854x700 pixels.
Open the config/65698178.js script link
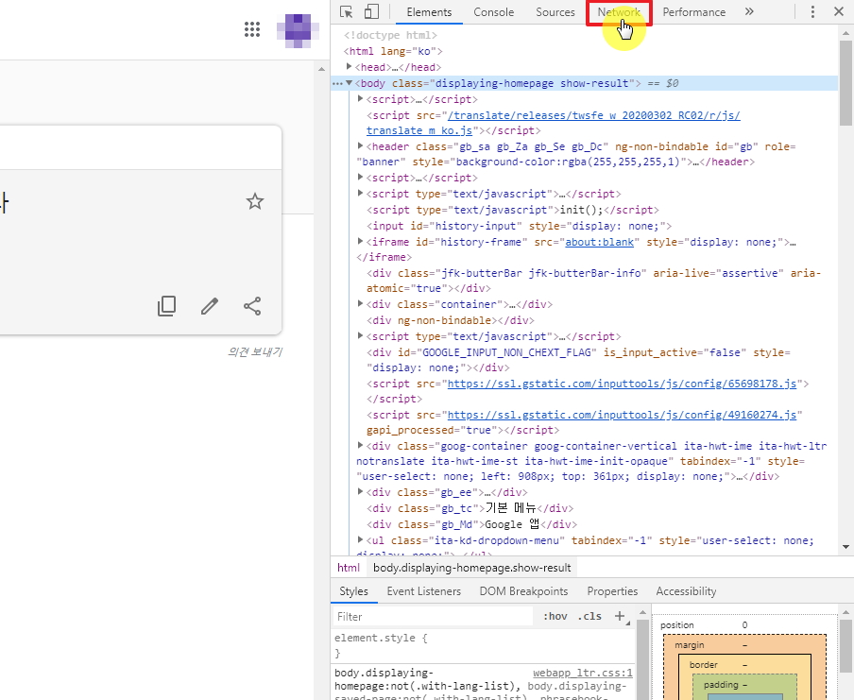[622, 384]
